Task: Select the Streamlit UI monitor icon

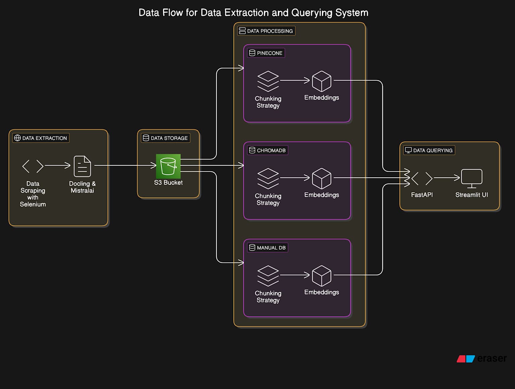Action: [x=471, y=178]
